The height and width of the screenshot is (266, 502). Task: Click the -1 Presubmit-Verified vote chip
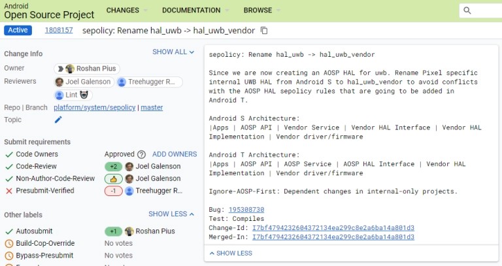[x=113, y=191]
